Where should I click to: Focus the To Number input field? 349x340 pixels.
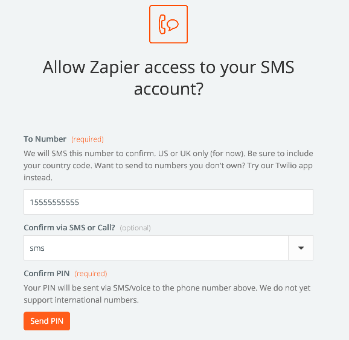click(168, 202)
